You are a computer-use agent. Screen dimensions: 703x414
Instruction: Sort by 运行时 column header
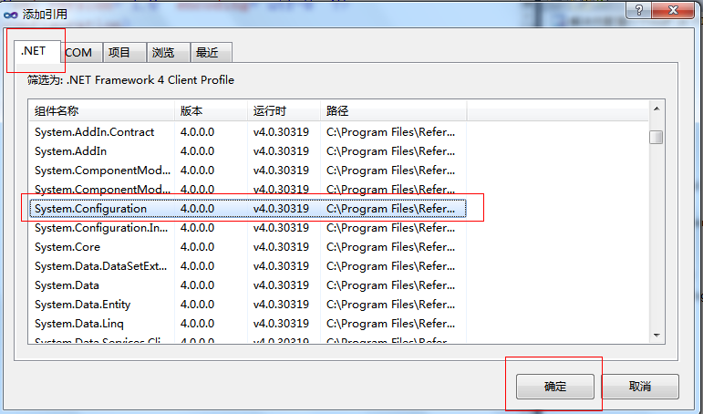pos(284,110)
